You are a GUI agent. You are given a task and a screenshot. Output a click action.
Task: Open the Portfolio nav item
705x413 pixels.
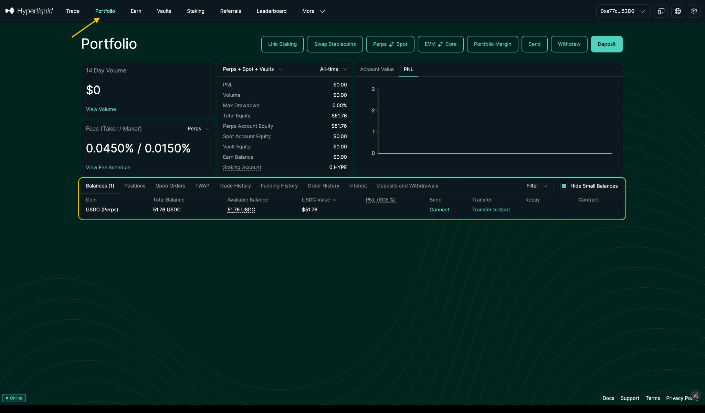click(x=105, y=11)
